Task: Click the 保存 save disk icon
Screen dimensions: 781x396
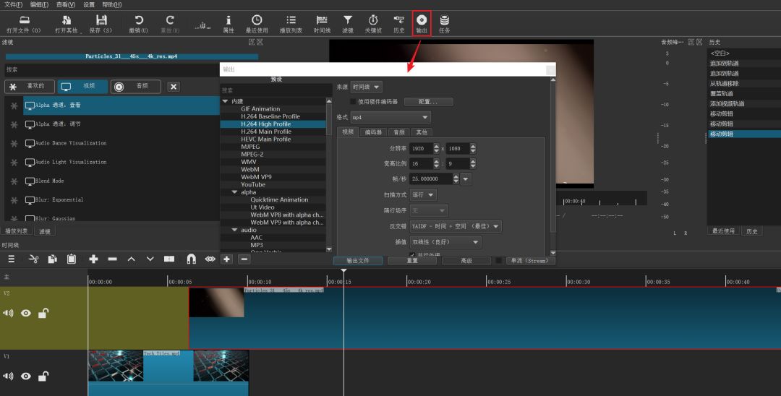Action: pos(101,21)
